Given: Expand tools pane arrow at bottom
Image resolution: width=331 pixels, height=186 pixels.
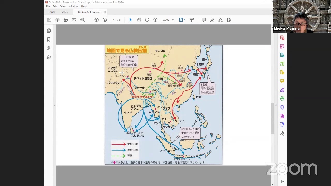Looking at the screenshot, I should (x=282, y=182).
